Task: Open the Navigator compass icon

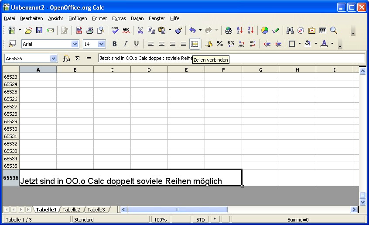Action: 301,31
